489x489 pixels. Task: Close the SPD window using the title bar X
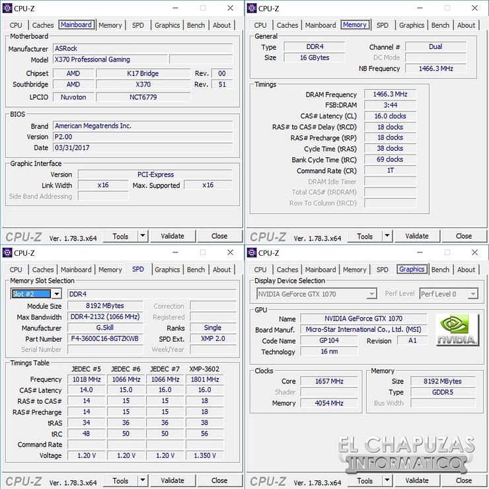(x=230, y=253)
